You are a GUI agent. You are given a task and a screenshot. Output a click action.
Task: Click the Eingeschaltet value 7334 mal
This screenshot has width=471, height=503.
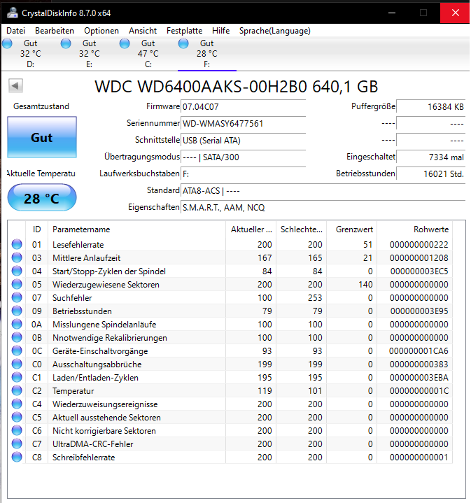click(x=431, y=157)
